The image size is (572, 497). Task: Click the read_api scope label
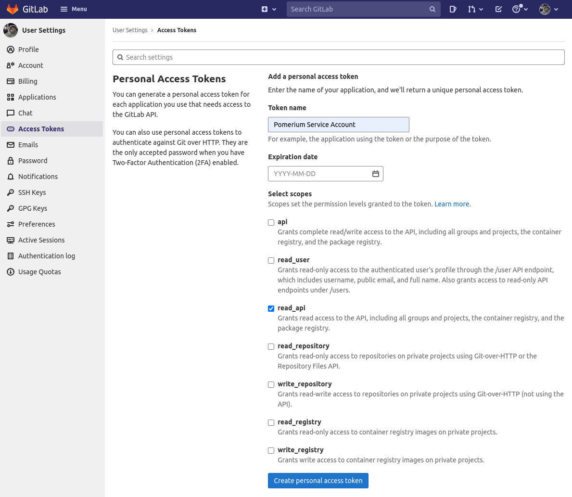pos(292,308)
